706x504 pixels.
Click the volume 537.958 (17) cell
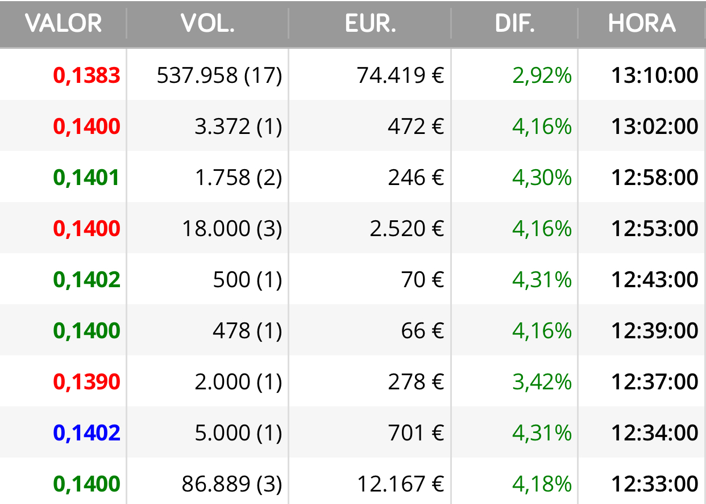point(219,75)
